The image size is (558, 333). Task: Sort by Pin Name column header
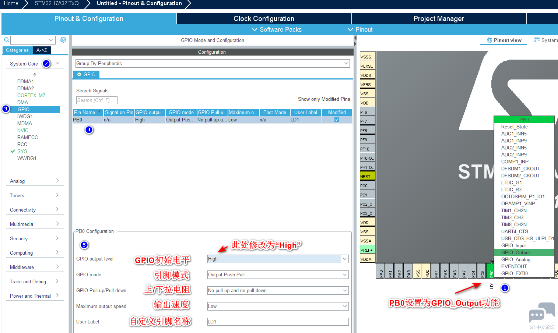pyautogui.click(x=88, y=112)
